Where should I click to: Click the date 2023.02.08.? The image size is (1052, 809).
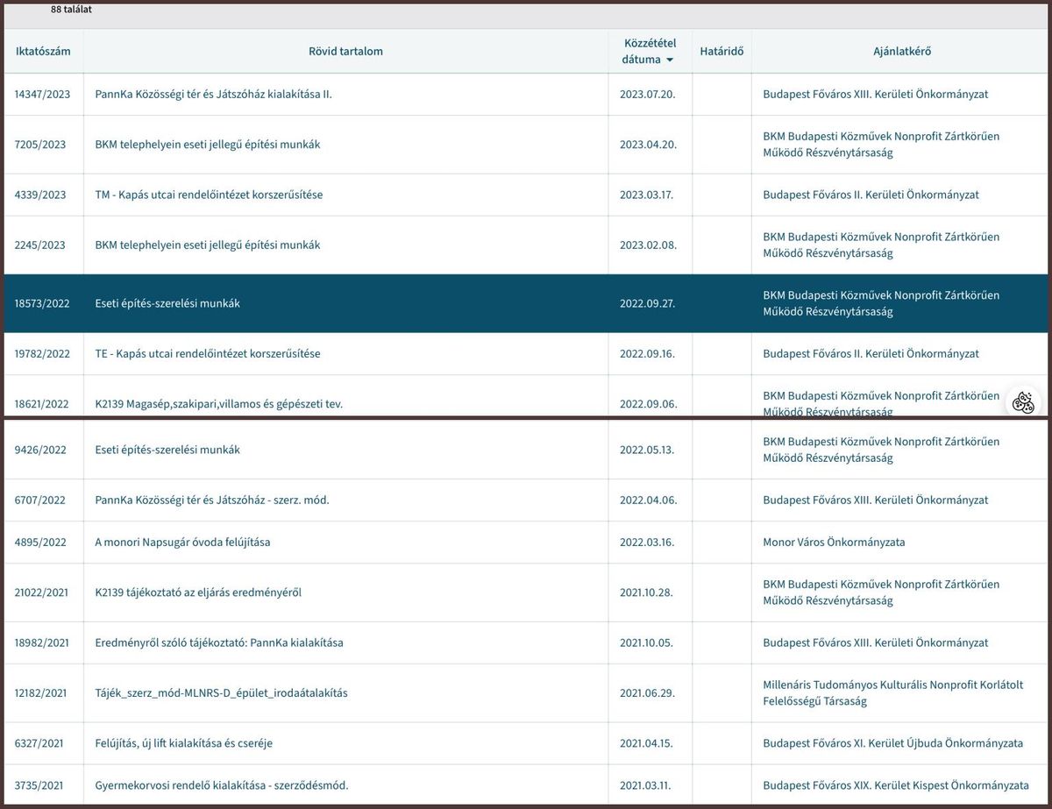point(648,245)
